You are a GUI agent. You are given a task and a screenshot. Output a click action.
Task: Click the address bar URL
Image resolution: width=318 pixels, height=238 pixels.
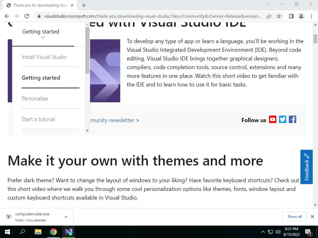point(152,16)
